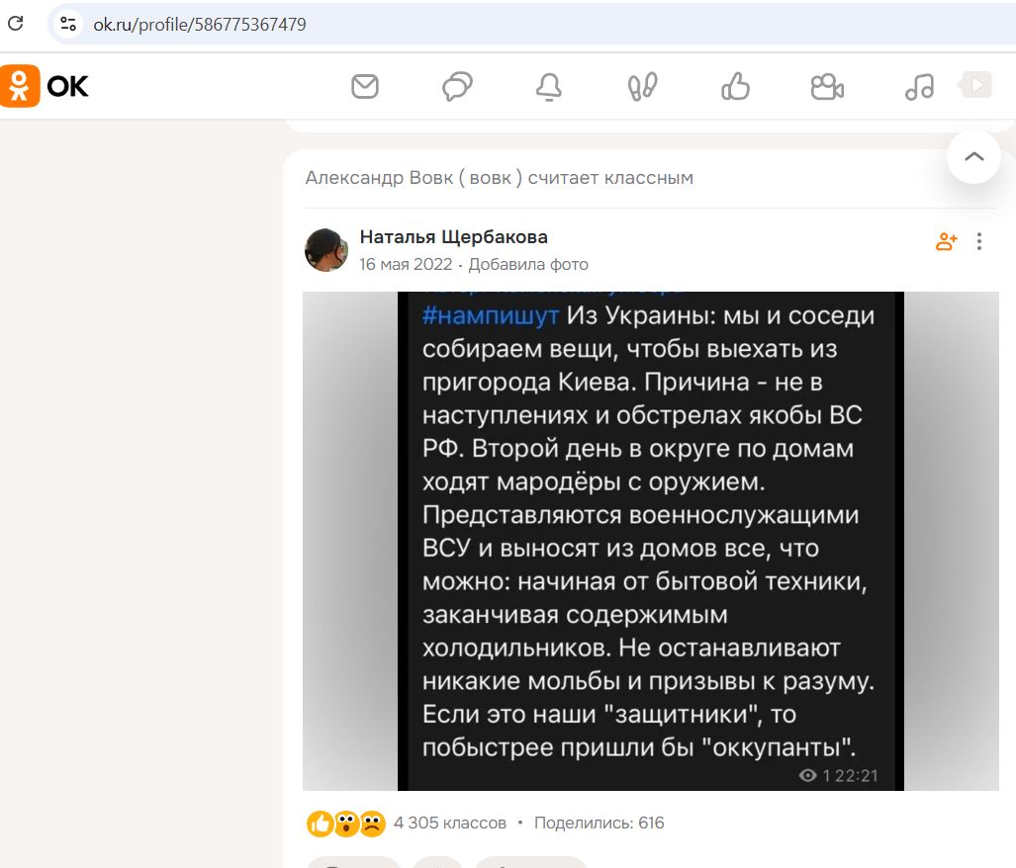This screenshot has width=1016, height=868.
Task: Open the Music note icon
Action: [919, 87]
